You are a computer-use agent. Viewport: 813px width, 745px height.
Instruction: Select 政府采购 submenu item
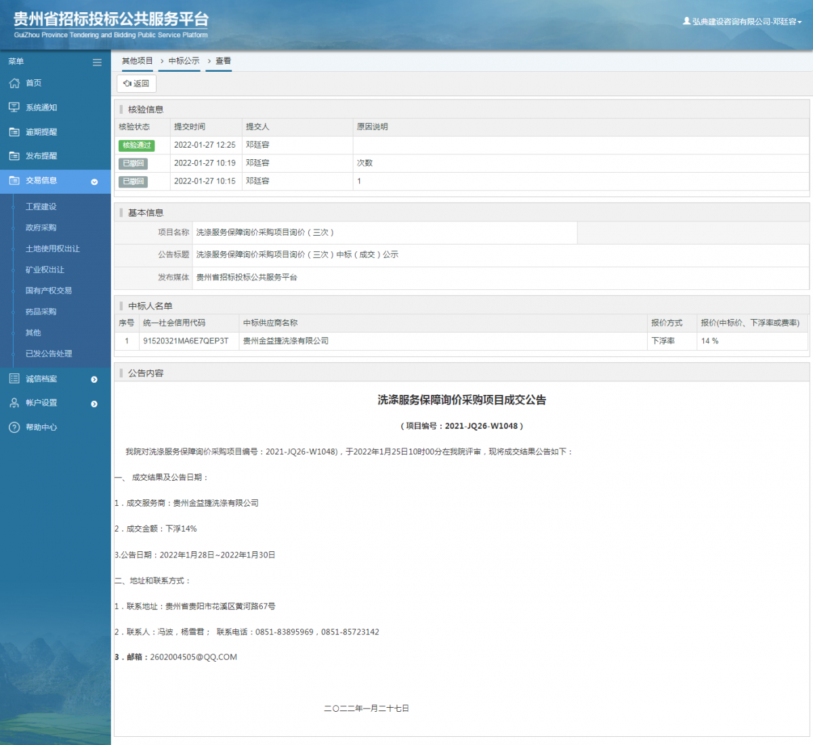[41, 228]
